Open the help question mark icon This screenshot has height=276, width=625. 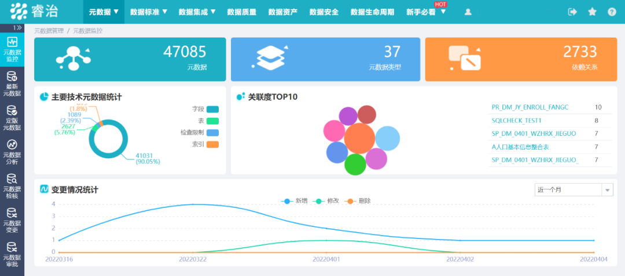tap(612, 12)
